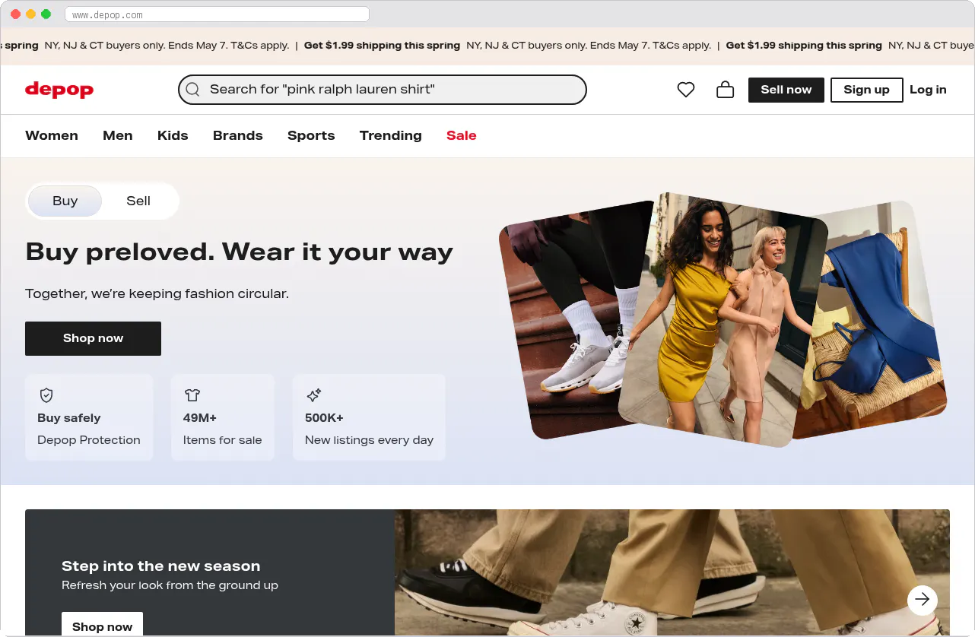
Task: Select the Buy tab
Action: (65, 201)
